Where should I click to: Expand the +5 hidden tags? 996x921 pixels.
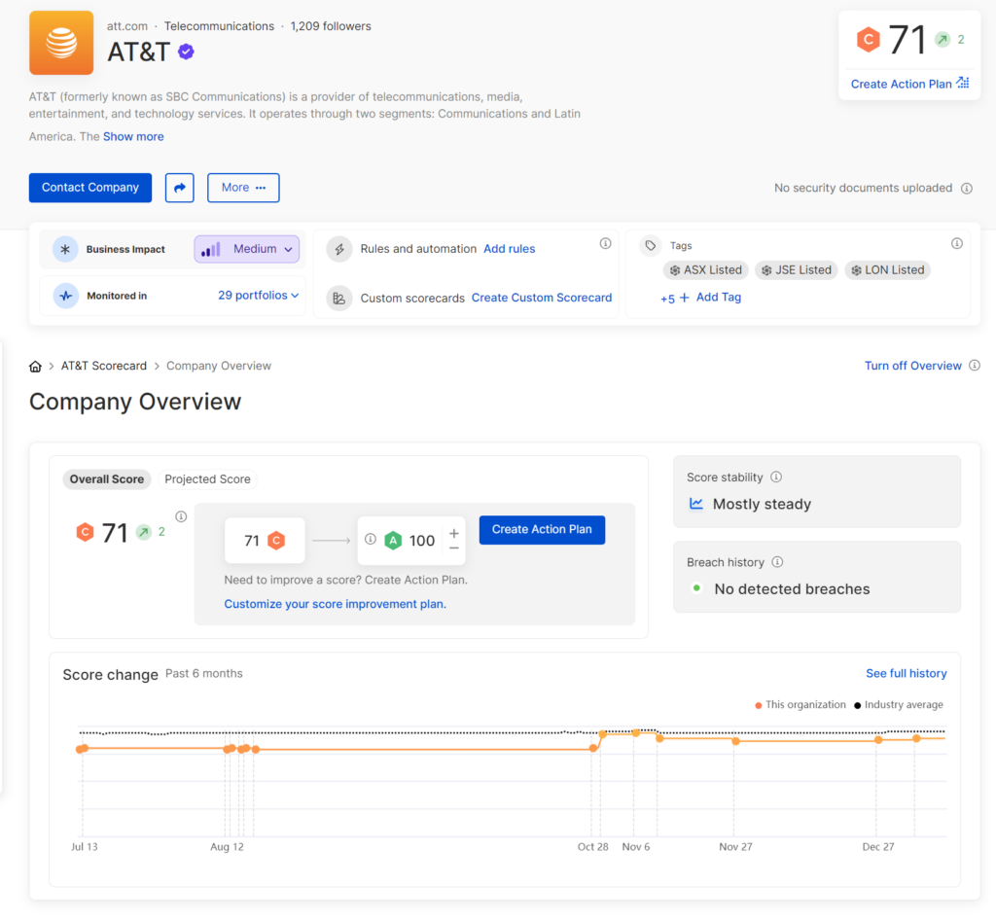point(667,299)
